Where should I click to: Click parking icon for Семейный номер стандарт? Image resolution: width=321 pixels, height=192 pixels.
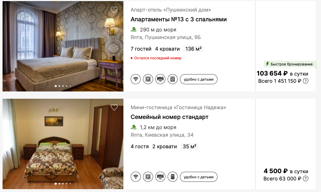pyautogui.click(x=148, y=177)
